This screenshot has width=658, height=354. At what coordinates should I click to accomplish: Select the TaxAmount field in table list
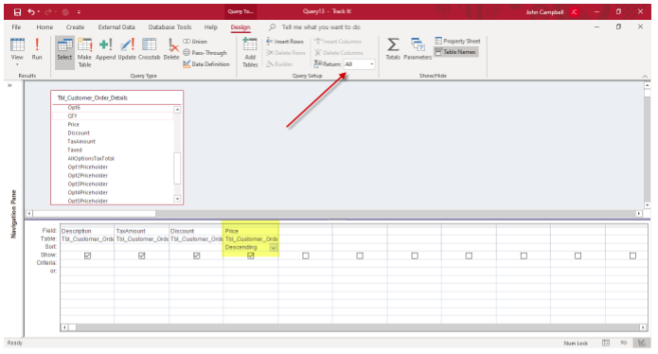pos(81,141)
